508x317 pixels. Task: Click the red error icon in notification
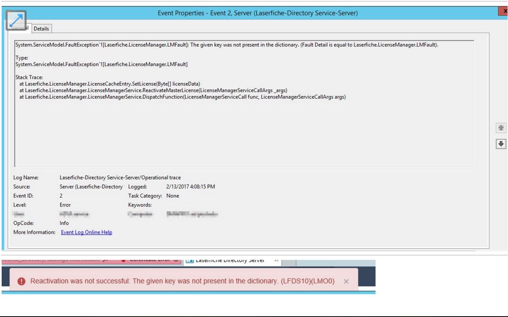point(21,281)
